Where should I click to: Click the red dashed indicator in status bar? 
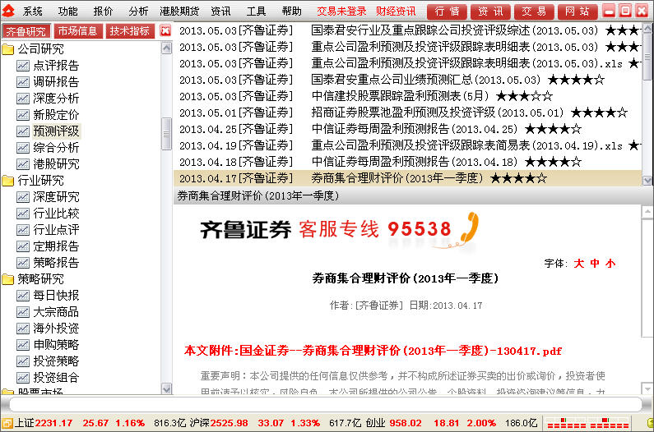(587, 423)
